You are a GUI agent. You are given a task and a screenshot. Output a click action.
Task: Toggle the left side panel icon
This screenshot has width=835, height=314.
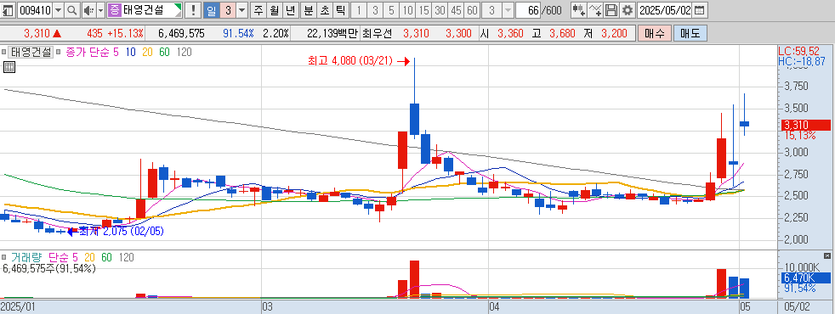point(9,9)
